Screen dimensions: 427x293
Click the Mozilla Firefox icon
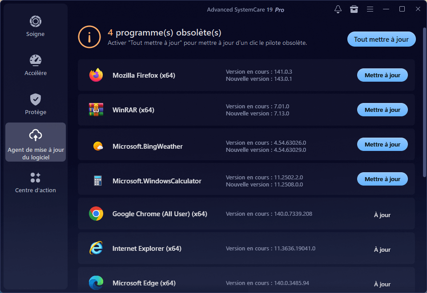[96, 75]
